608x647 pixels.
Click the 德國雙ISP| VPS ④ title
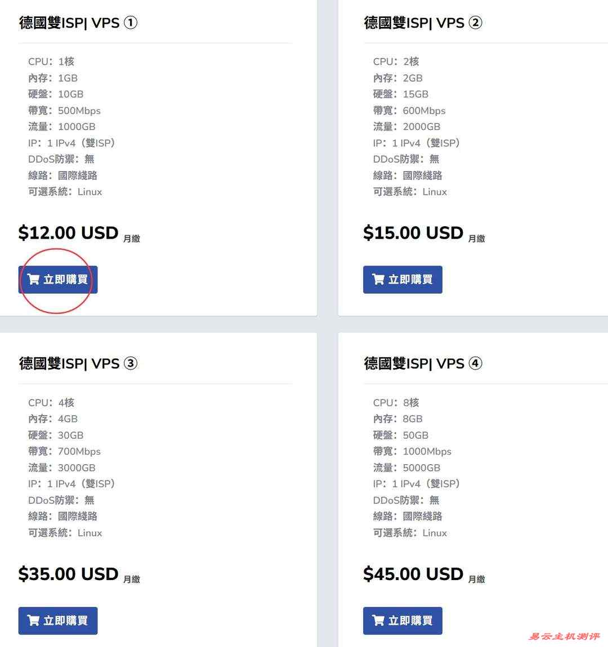[423, 363]
